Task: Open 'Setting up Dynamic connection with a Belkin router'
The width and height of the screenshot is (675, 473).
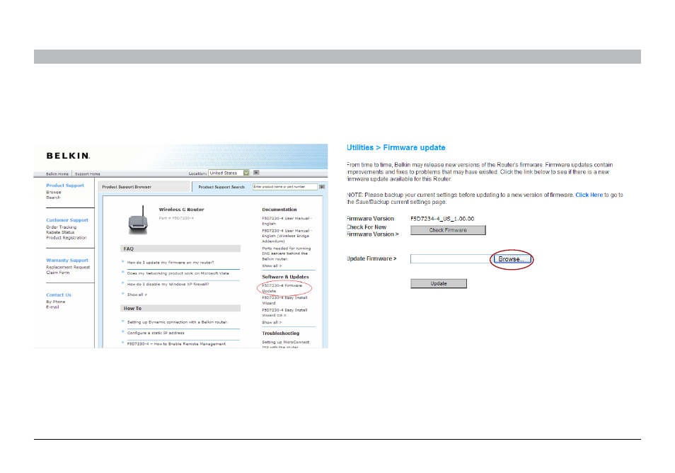Action: (178, 322)
